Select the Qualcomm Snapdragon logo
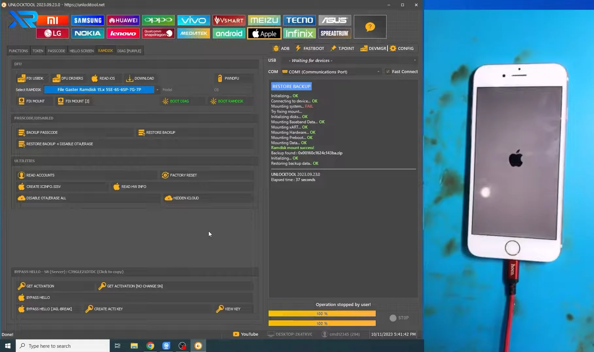Viewport: 594px width, 352px height. 158,33
